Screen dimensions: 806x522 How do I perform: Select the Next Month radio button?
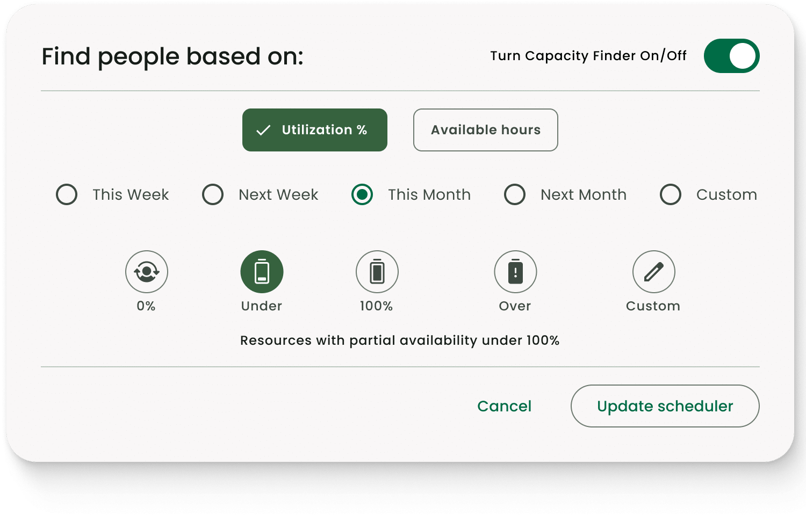[515, 194]
